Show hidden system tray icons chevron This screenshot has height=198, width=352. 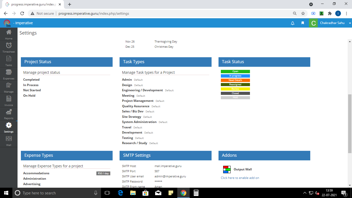pos(305,193)
